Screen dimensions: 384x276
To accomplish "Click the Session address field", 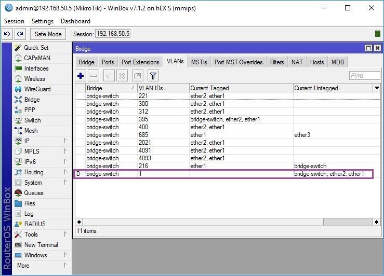I will [x=113, y=34].
